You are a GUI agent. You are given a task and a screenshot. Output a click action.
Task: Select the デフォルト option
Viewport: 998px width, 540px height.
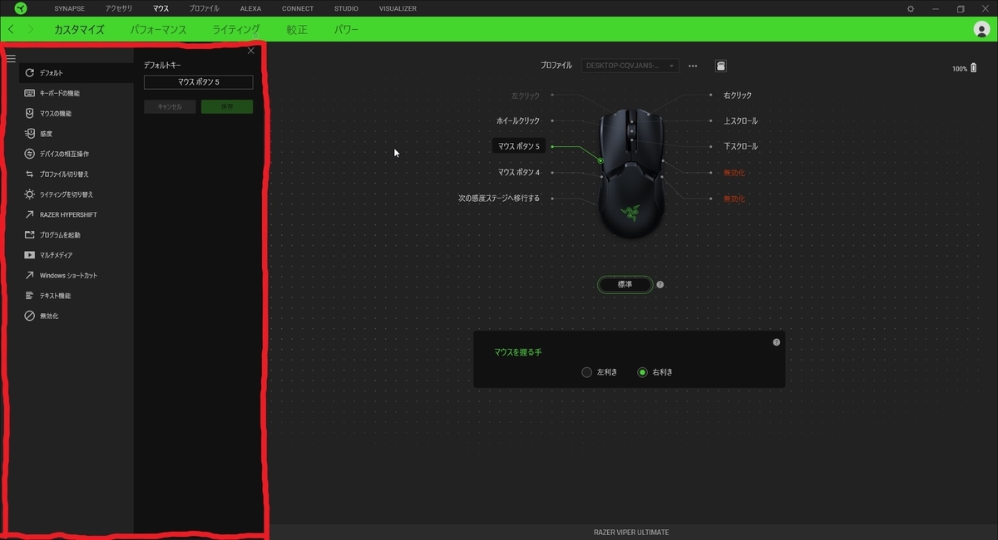(77, 73)
